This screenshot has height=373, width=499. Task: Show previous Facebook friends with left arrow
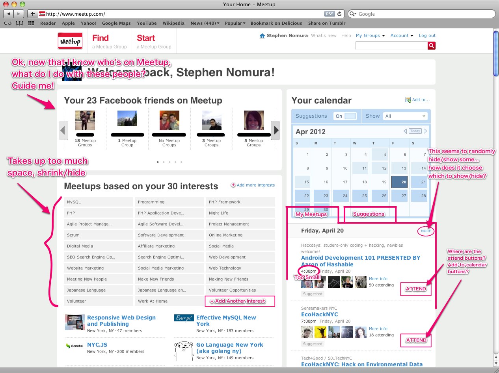pos(63,130)
